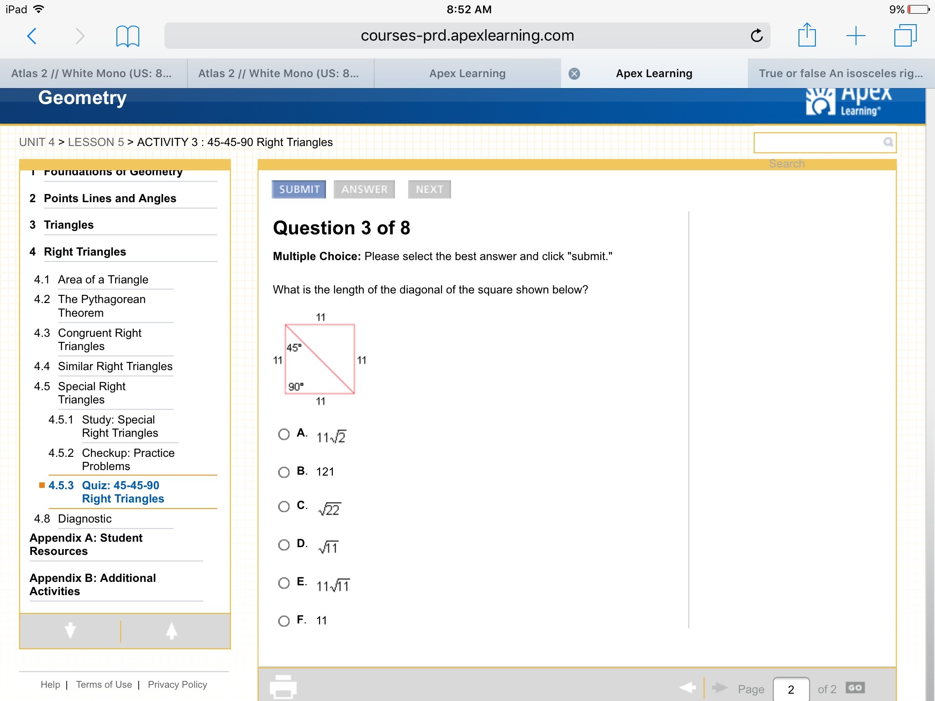Screen dimensions: 935x701
Task: Pick answer F 11 radio button
Action: [x=284, y=621]
